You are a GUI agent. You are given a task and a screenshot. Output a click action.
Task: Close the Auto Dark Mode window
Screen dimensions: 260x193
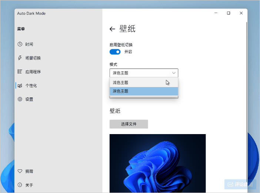(x=241, y=13)
